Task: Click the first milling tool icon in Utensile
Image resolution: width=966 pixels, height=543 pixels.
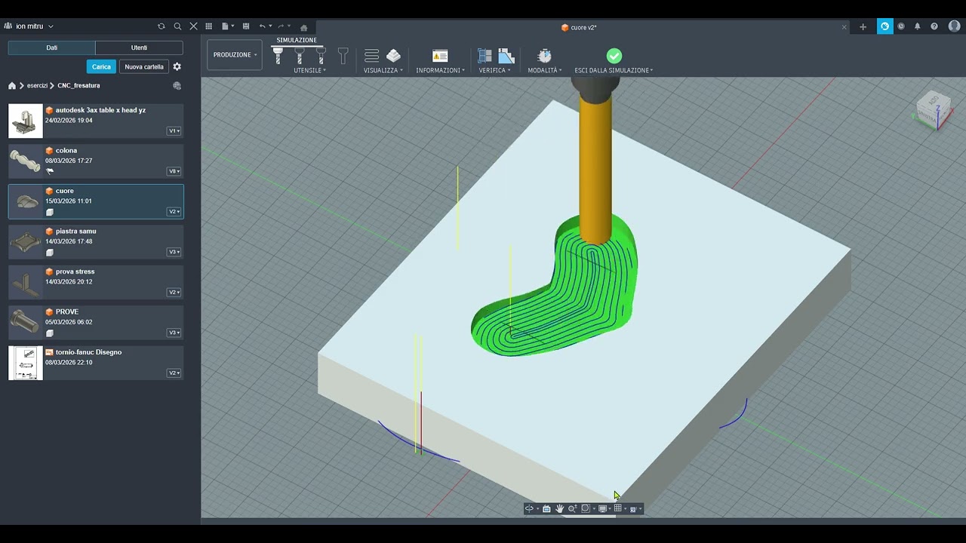Action: pyautogui.click(x=278, y=56)
